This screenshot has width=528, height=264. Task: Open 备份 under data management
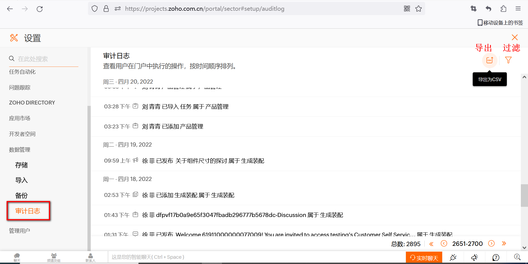[x=21, y=196]
